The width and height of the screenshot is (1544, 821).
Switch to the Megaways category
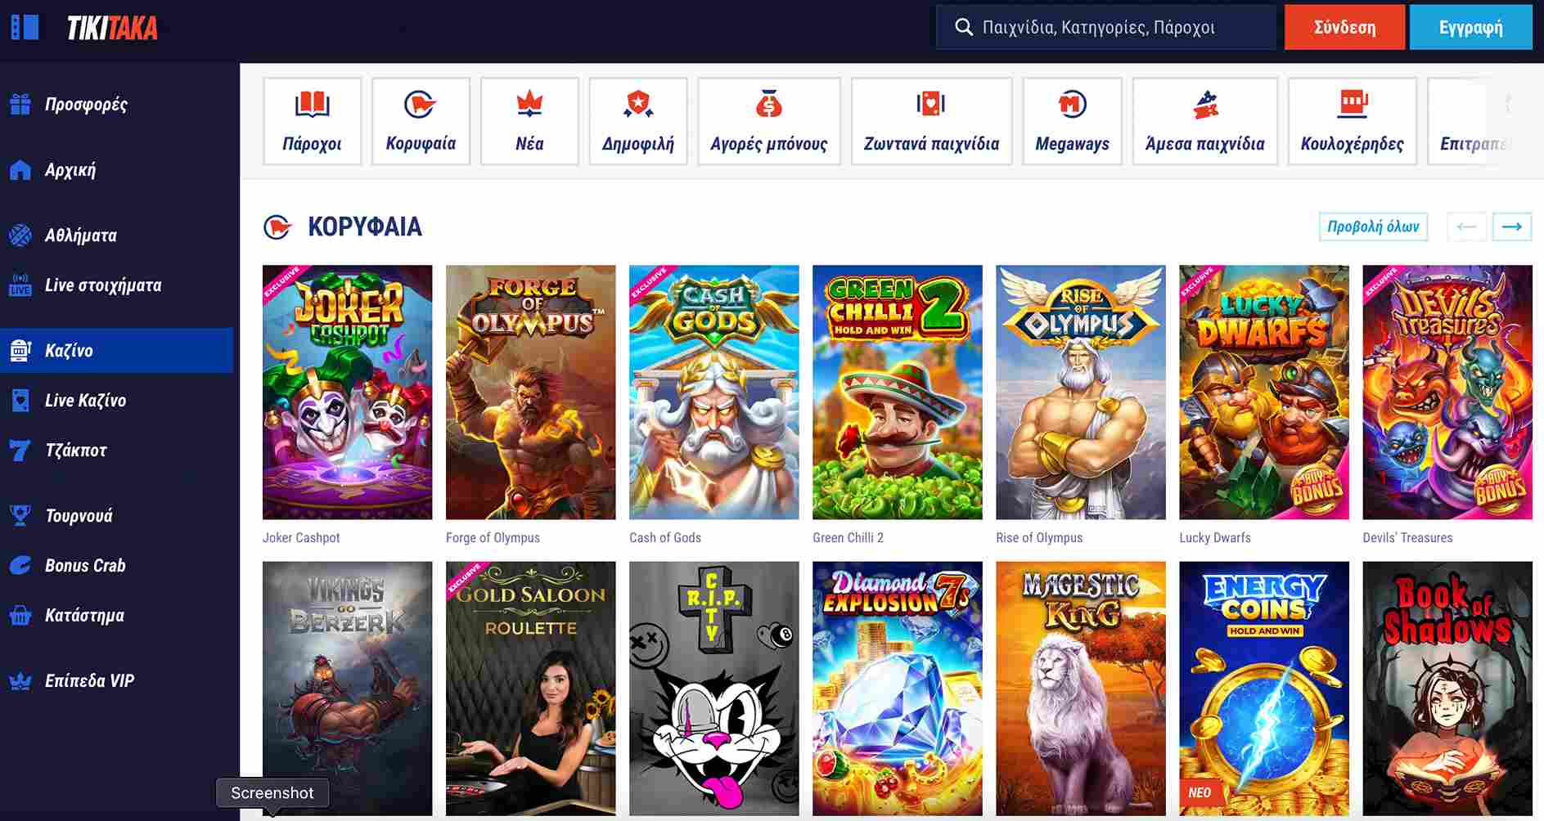(1072, 121)
